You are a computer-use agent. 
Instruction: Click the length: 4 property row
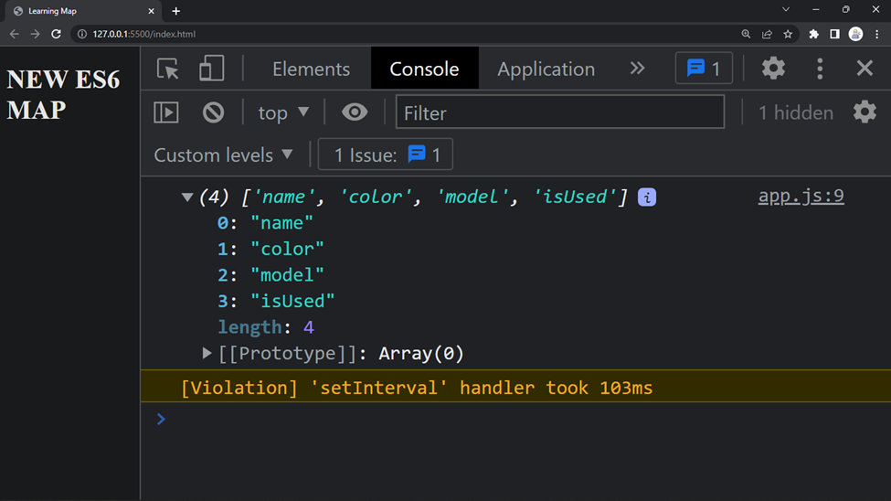pyautogui.click(x=265, y=327)
